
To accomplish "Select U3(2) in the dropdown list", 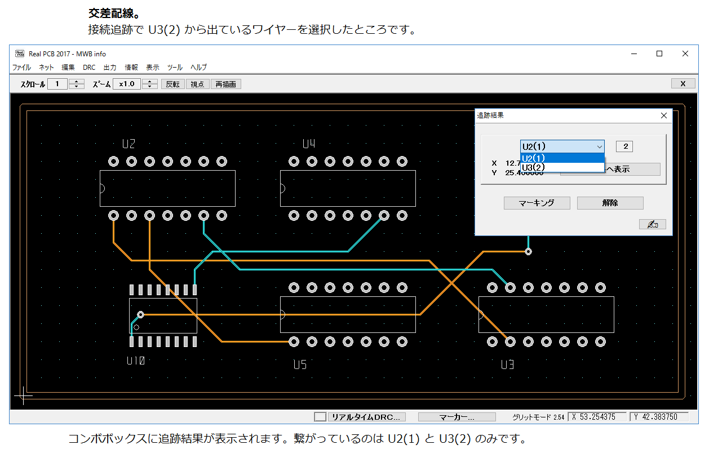I will pos(562,167).
